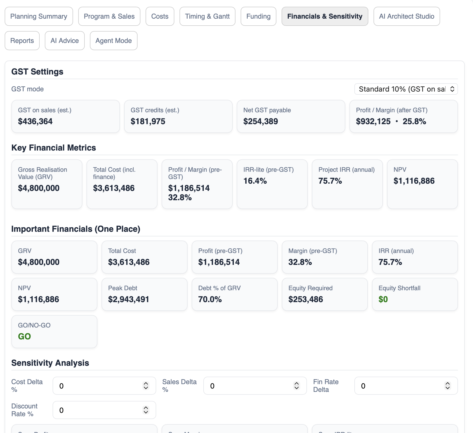Click the GST Settings heading
Image resolution: width=473 pixels, height=433 pixels.
37,72
